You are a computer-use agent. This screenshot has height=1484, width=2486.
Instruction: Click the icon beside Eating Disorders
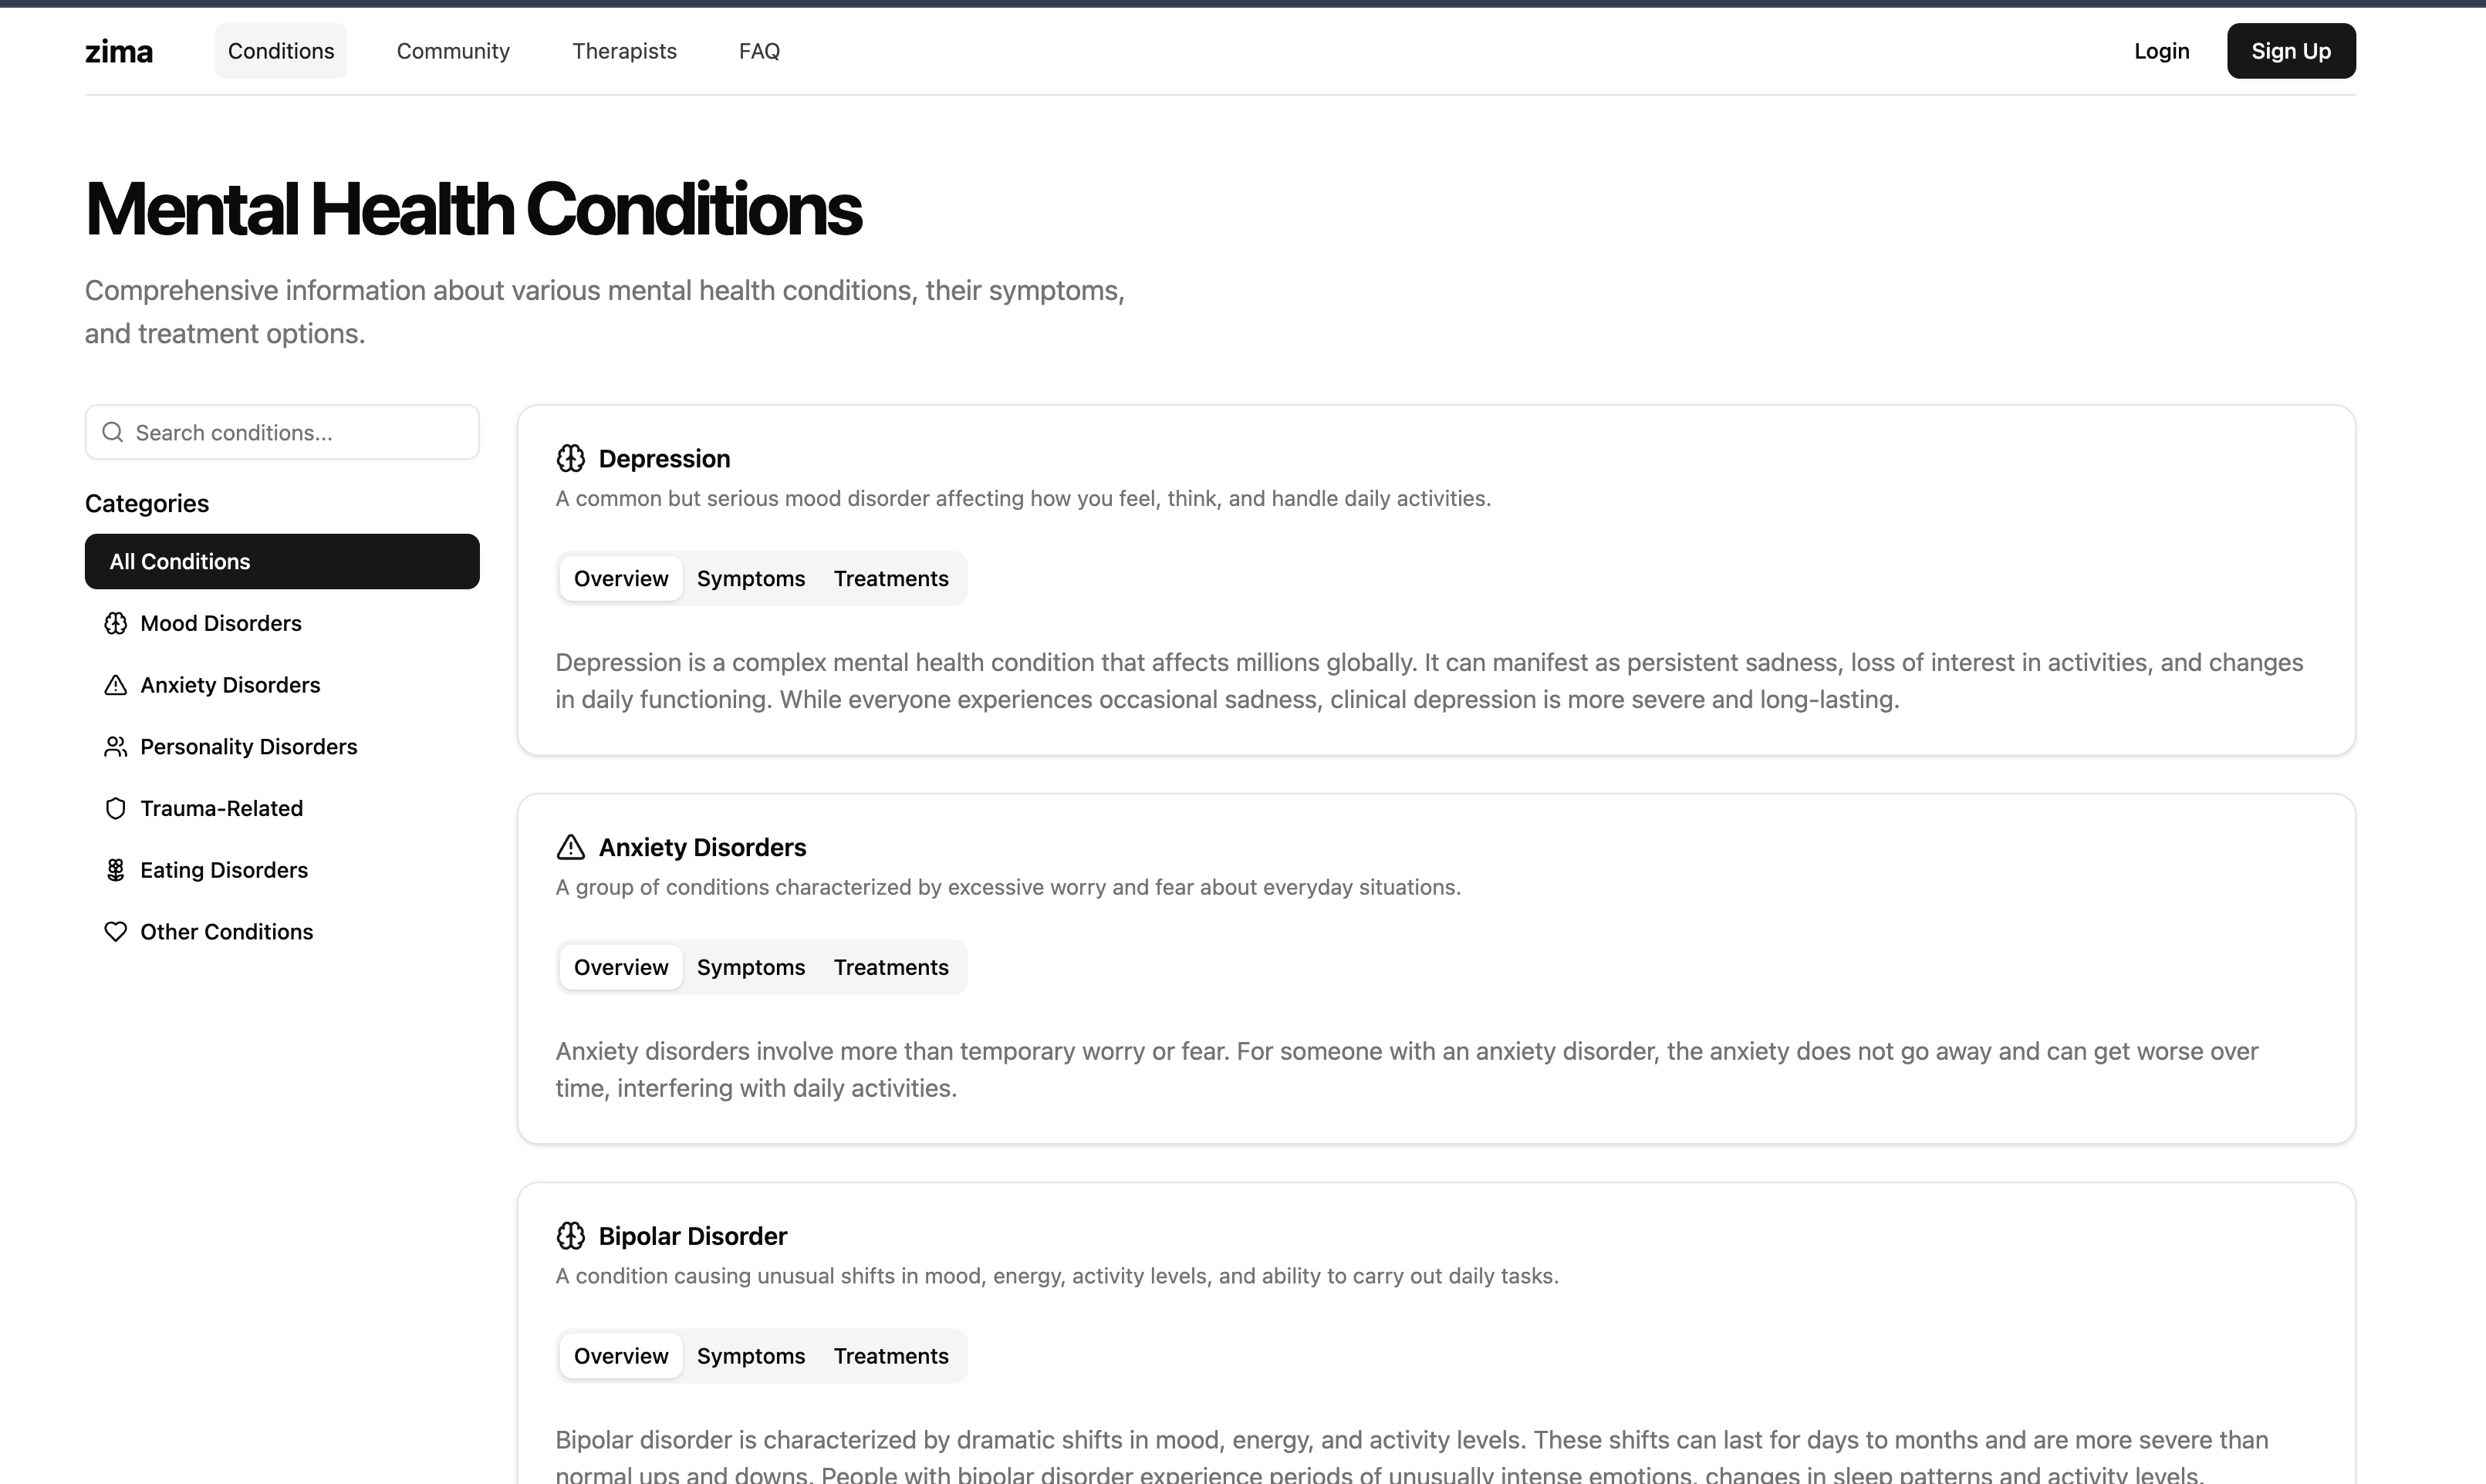coord(115,870)
